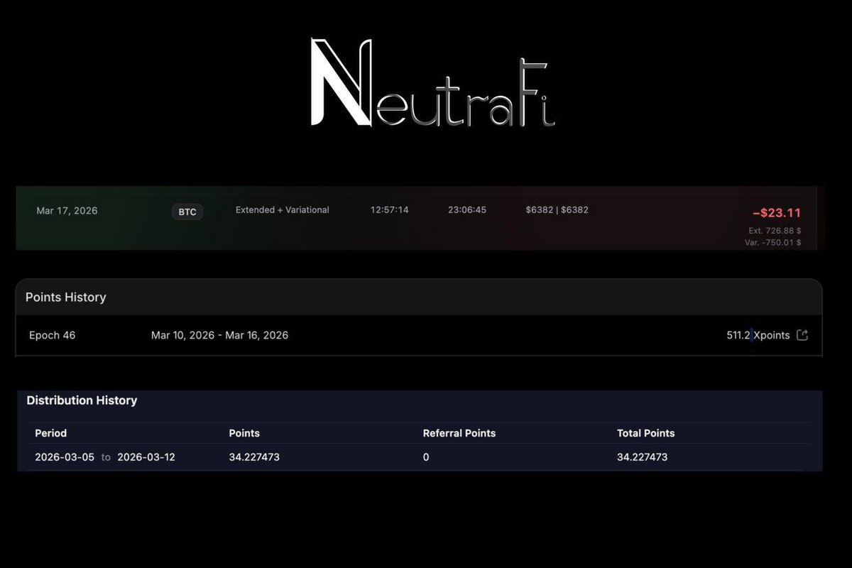The width and height of the screenshot is (852, 568).
Task: Select the Total Points column header
Action: [646, 433]
